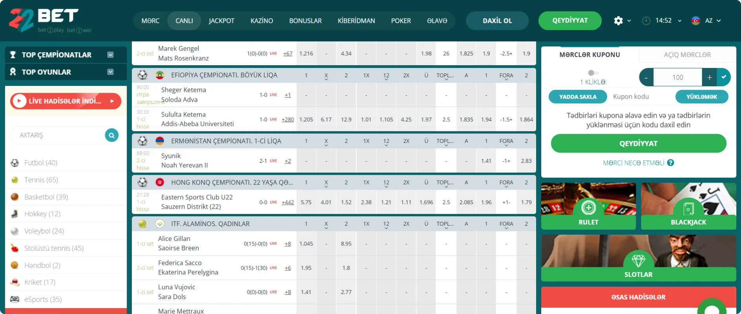The image size is (741, 314).
Task: Open the Bonuslar menu item
Action: point(305,21)
